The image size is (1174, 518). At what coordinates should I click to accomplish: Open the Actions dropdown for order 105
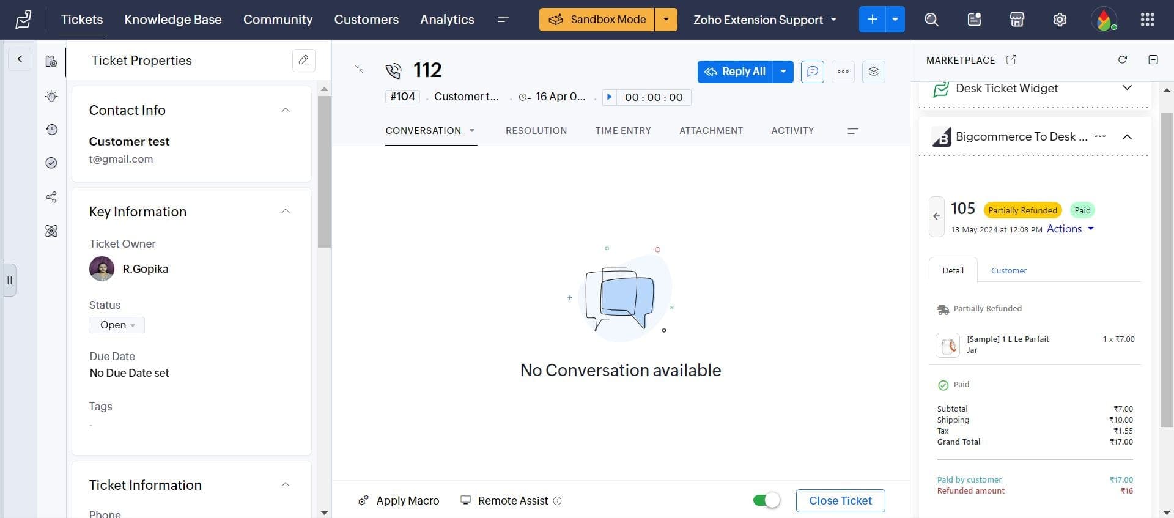tap(1070, 229)
